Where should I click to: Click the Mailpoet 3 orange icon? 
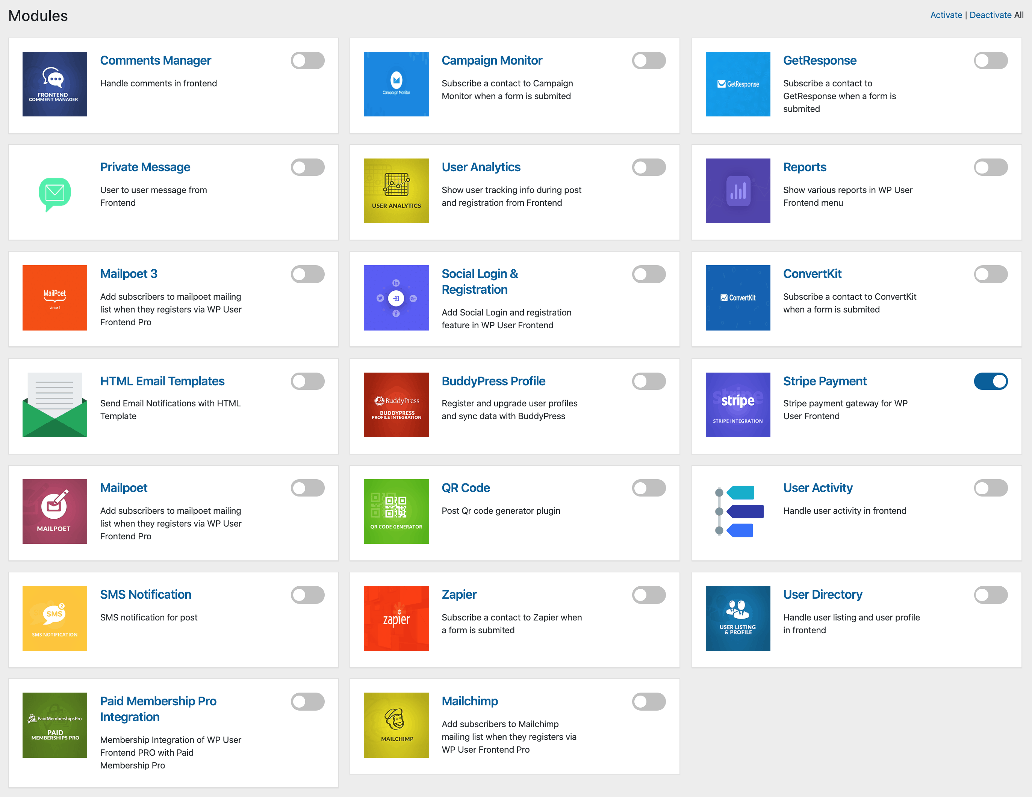point(55,298)
